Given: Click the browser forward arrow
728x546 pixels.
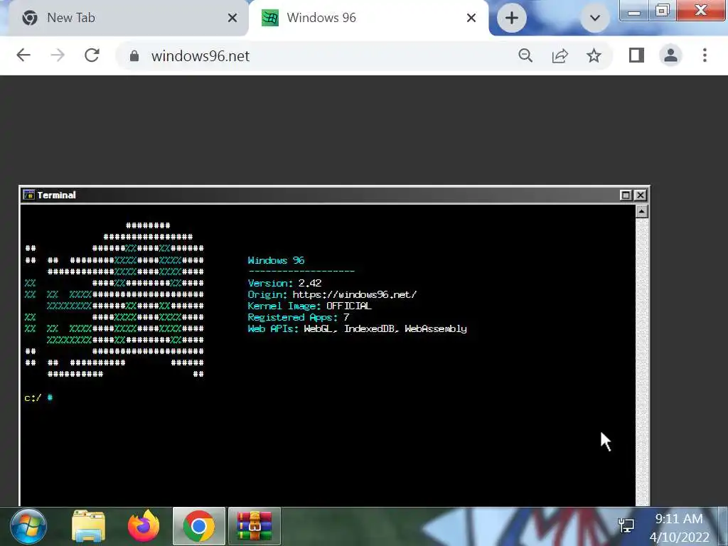Looking at the screenshot, I should click(x=58, y=55).
